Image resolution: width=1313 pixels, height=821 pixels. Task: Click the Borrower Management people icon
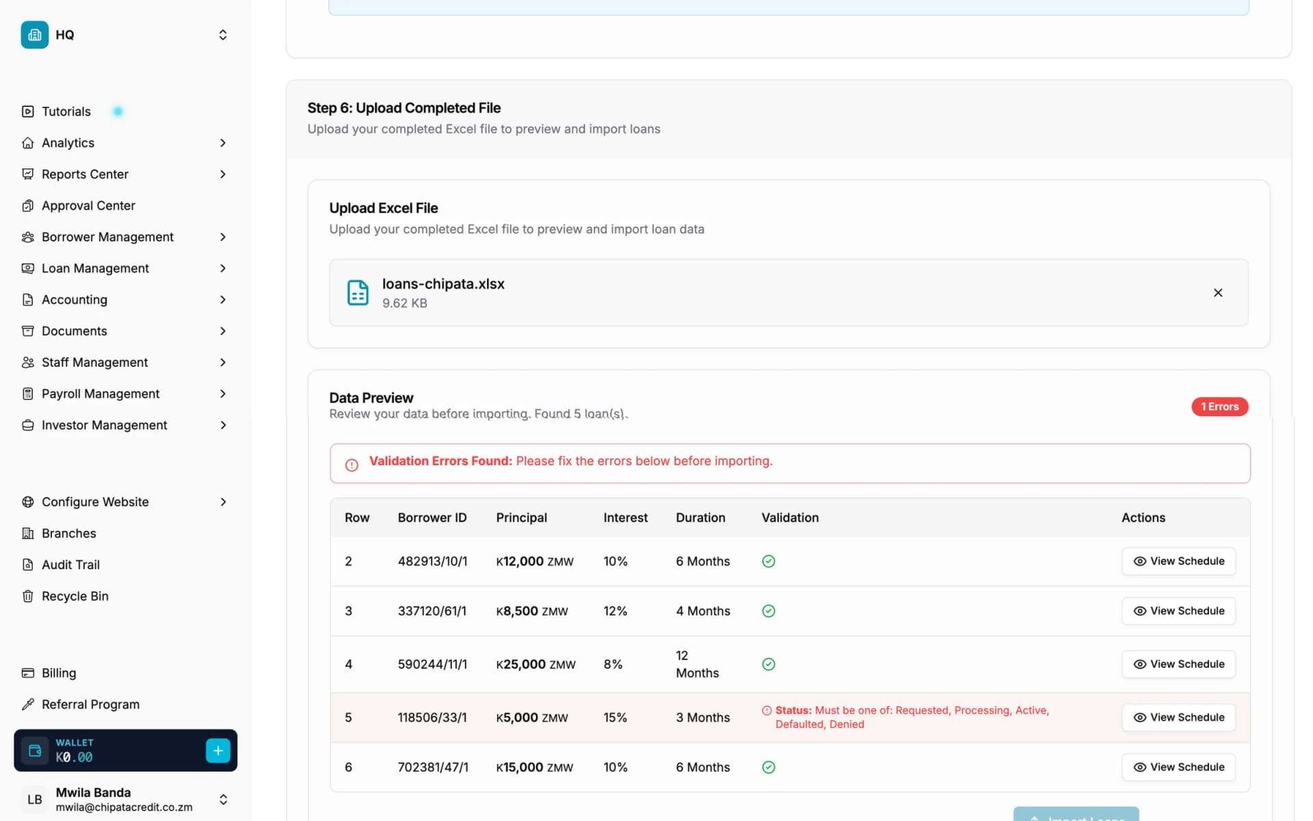(27, 237)
